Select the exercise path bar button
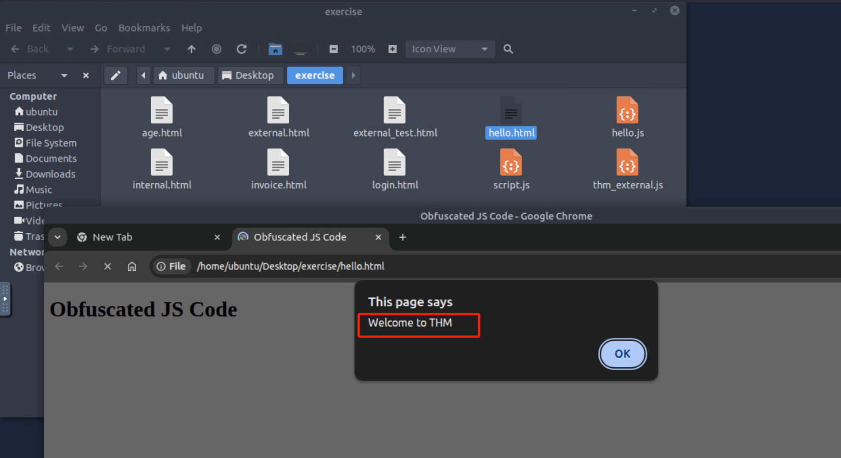Screen dimensions: 841x458 click(x=315, y=75)
